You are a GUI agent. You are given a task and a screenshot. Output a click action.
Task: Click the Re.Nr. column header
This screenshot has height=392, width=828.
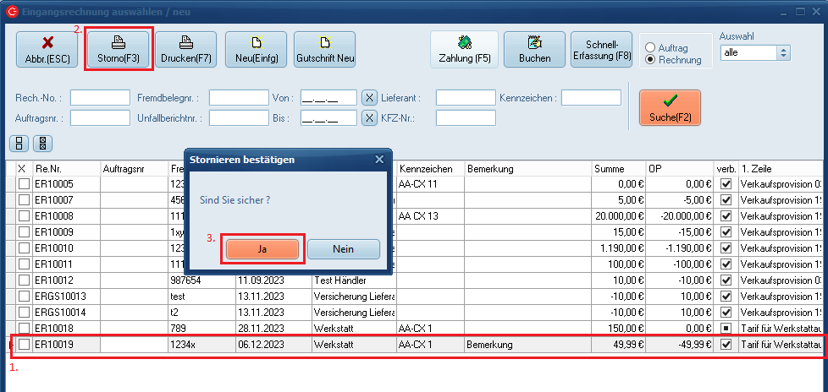[65, 169]
